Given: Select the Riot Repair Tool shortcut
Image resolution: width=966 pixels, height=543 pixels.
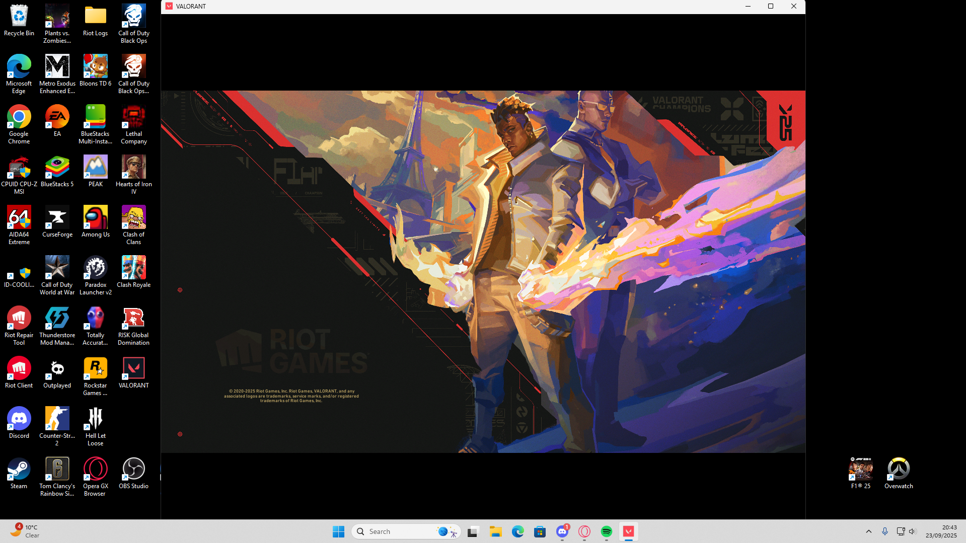Looking at the screenshot, I should [x=19, y=326].
